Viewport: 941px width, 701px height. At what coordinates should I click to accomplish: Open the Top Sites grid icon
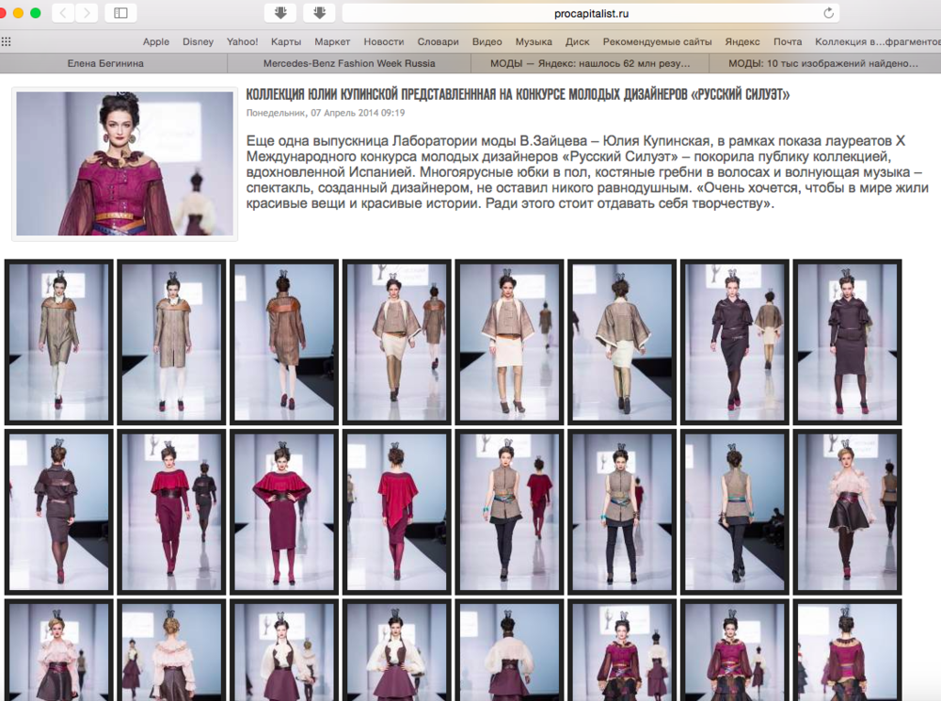tap(6, 41)
